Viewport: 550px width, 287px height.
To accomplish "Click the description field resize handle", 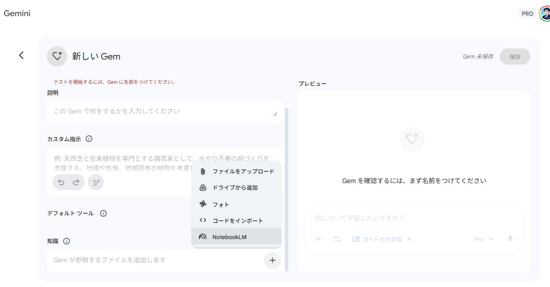I will 275,114.
